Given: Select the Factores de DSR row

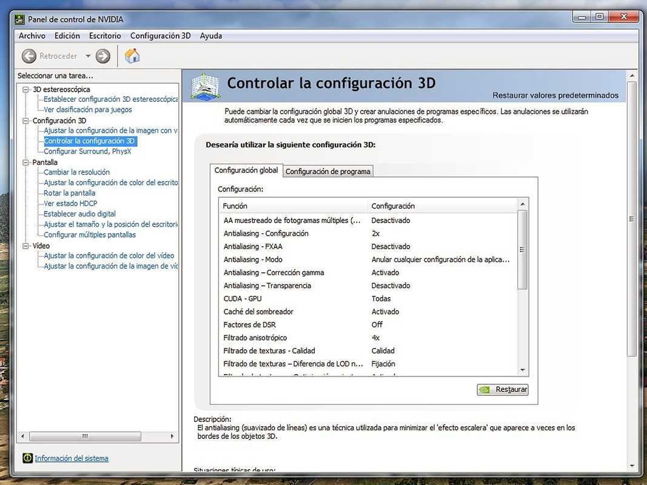Looking at the screenshot, I should tap(368, 324).
